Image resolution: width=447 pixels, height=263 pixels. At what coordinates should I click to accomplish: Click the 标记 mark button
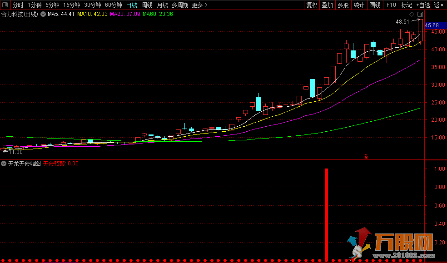(407, 5)
